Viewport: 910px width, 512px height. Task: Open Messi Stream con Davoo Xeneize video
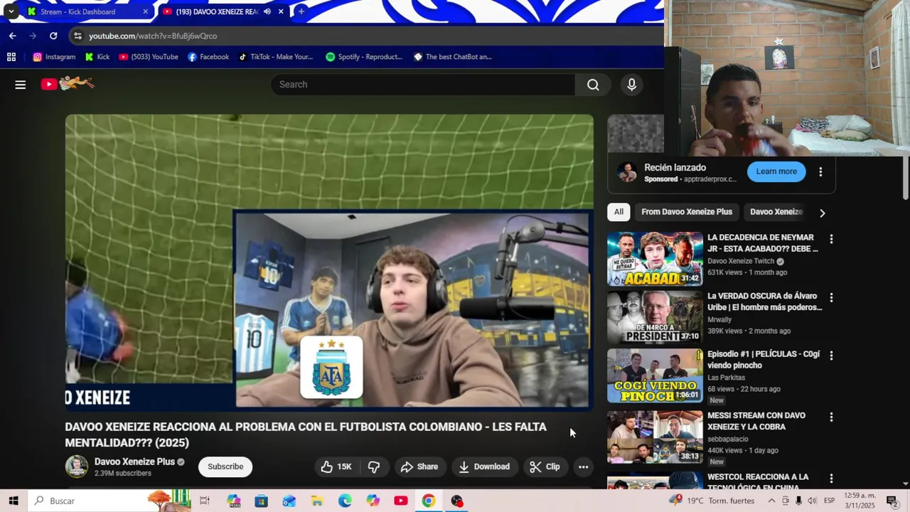pyautogui.click(x=655, y=437)
